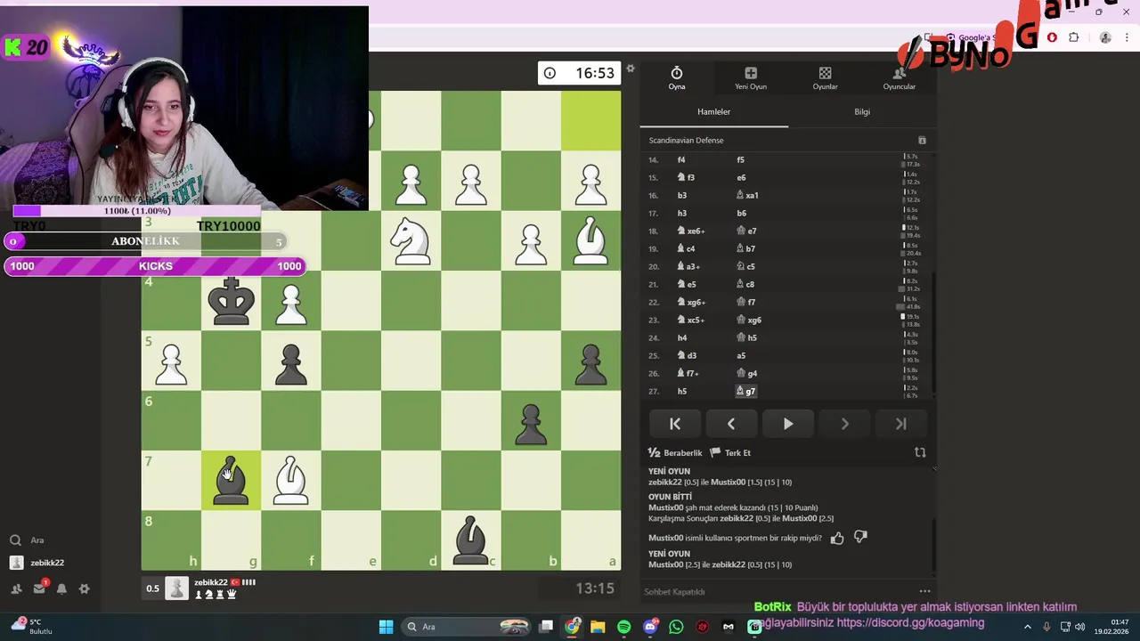Select move 25 a5 in the move list
This screenshot has width=1140, height=641.
pyautogui.click(x=741, y=356)
